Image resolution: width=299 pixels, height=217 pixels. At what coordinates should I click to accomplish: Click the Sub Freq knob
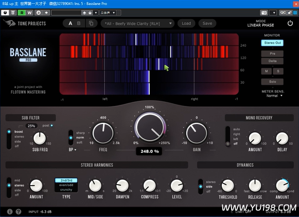coord(40,138)
